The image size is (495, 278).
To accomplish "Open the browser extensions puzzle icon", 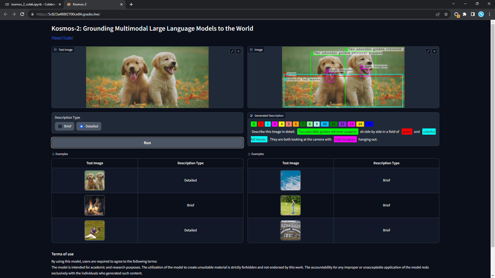I will pos(465,14).
